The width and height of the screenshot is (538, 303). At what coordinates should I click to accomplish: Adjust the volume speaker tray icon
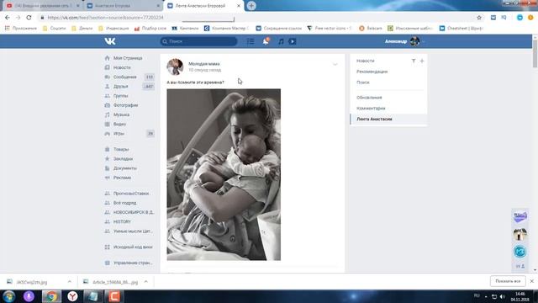pos(503,296)
